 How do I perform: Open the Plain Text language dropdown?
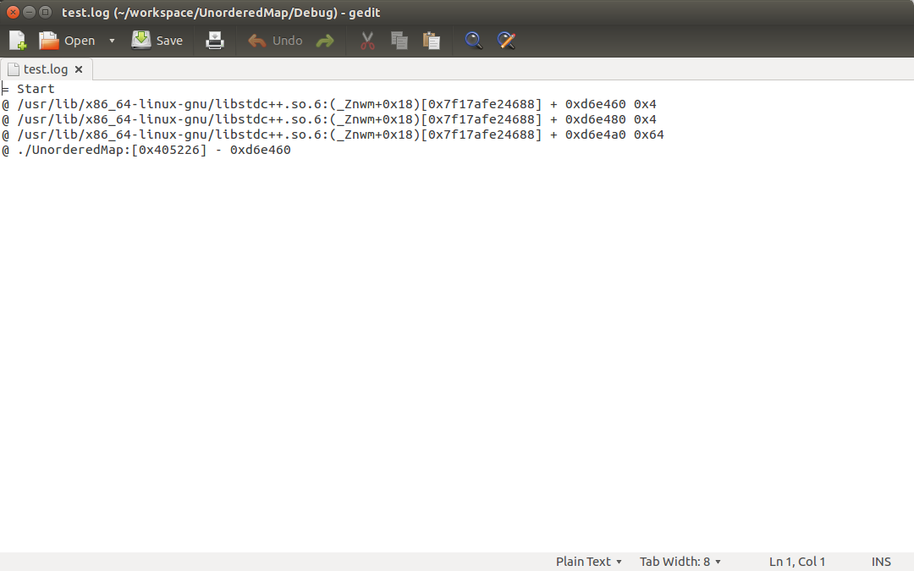pyautogui.click(x=588, y=562)
